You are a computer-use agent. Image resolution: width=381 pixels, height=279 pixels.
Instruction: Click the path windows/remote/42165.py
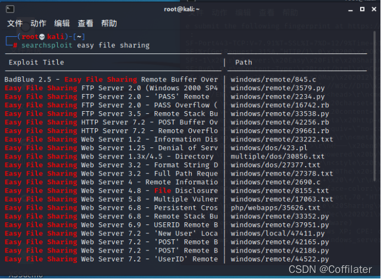[x=280, y=242]
